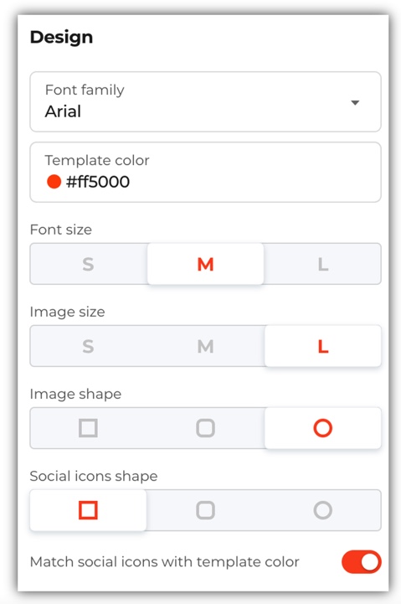Click the Template color field label
This screenshot has height=604, width=401.
click(97, 160)
